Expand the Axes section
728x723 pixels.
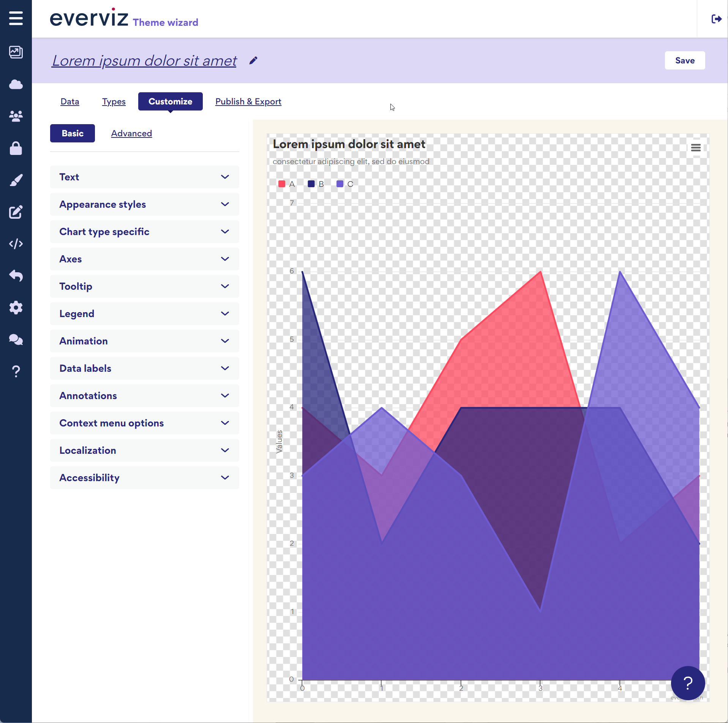[145, 259]
